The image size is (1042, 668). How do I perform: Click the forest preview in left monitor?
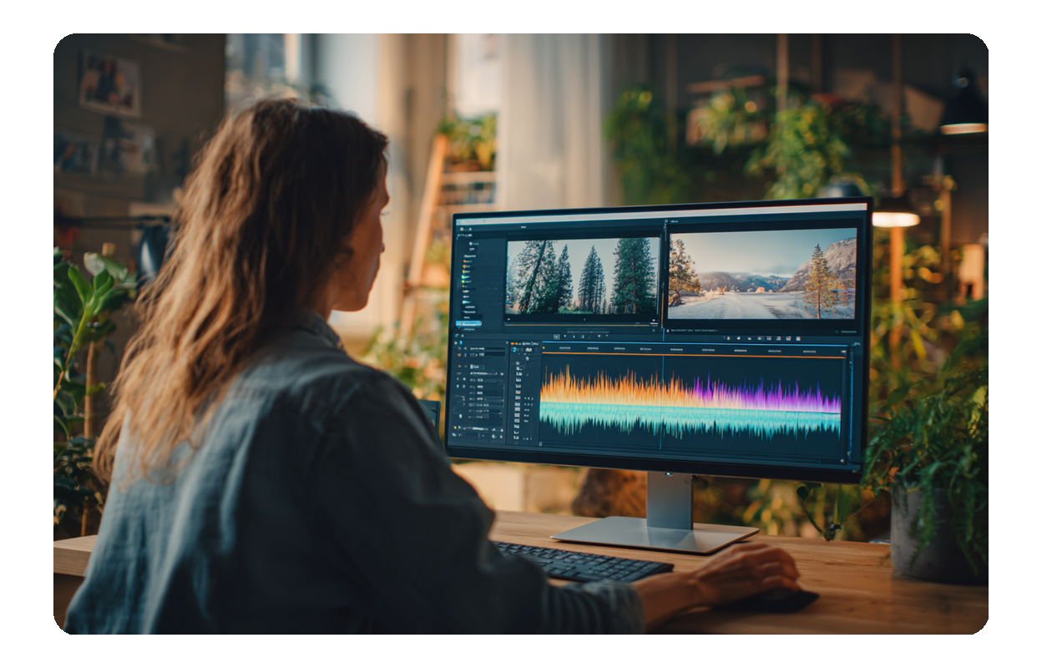(x=582, y=276)
